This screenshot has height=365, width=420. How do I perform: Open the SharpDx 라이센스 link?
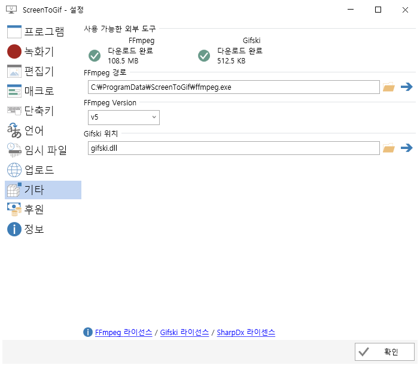point(246,332)
